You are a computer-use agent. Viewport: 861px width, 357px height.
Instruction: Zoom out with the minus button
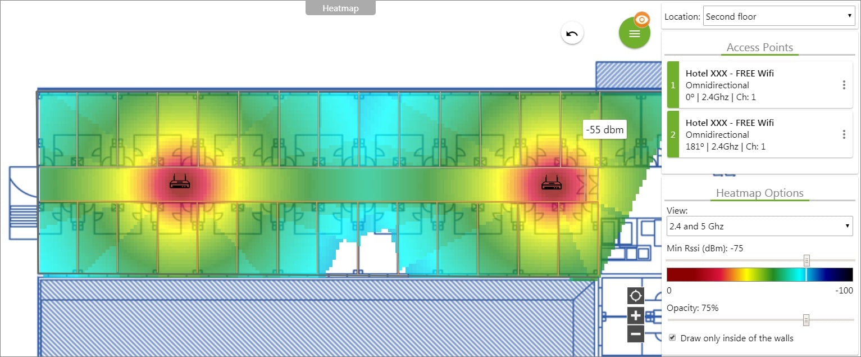[x=636, y=334]
